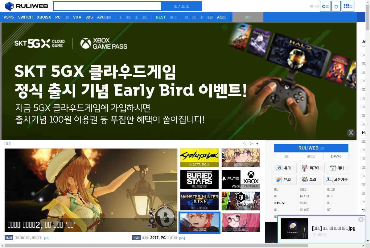
Task: Show previous news with the < arrow
Action: coord(244,144)
